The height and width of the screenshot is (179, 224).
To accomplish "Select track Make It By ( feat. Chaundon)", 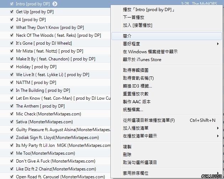I will click(x=56, y=59).
